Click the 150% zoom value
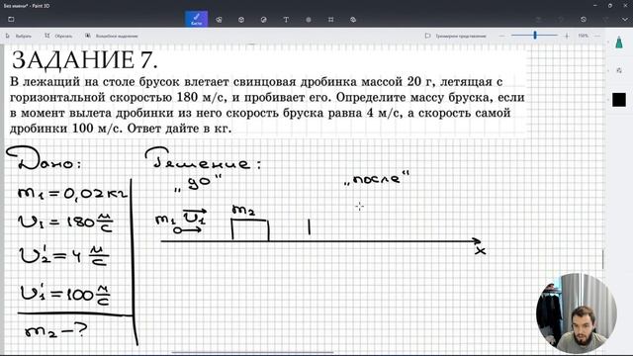 click(583, 36)
